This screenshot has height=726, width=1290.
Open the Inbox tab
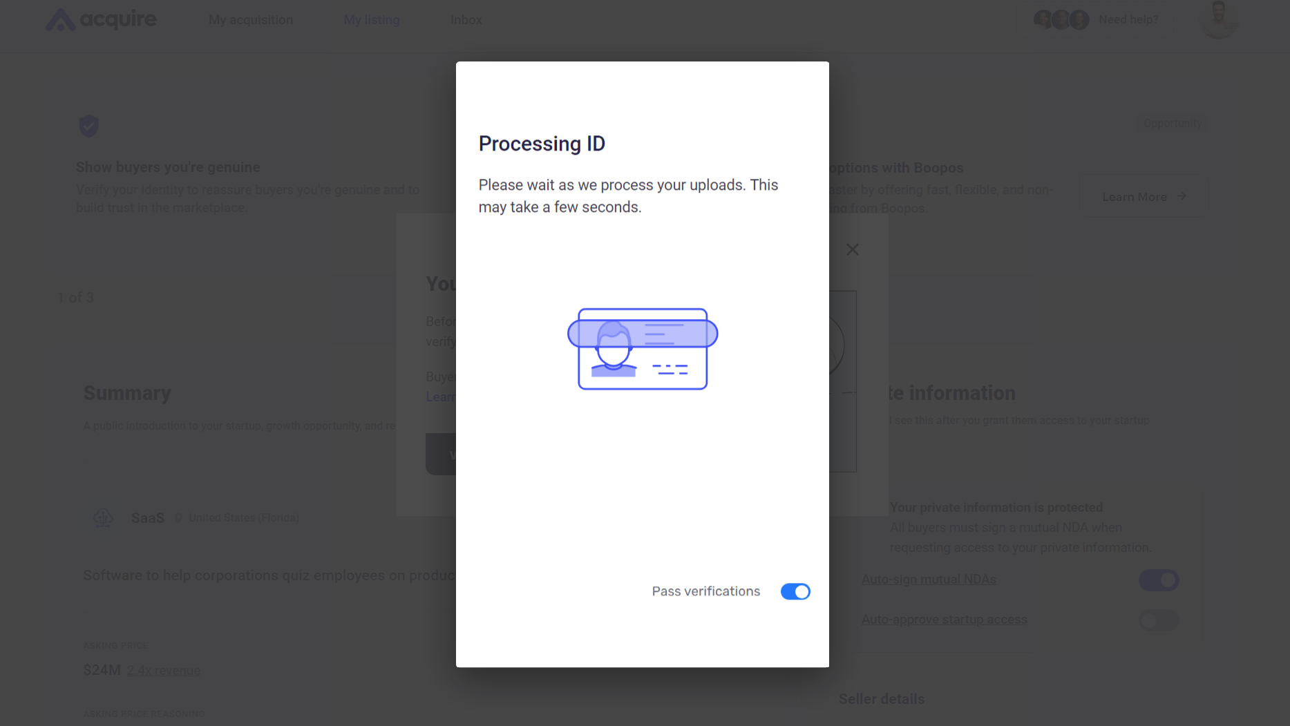466,19
